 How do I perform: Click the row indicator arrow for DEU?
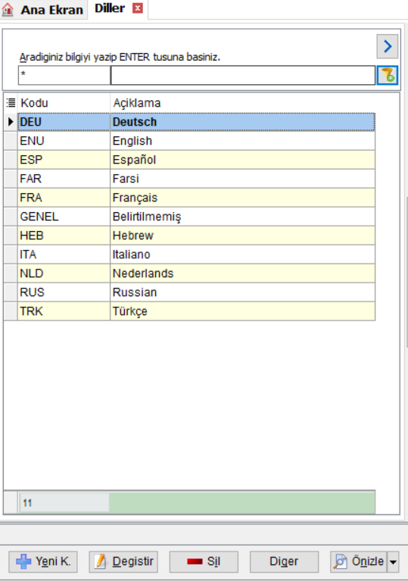point(11,122)
